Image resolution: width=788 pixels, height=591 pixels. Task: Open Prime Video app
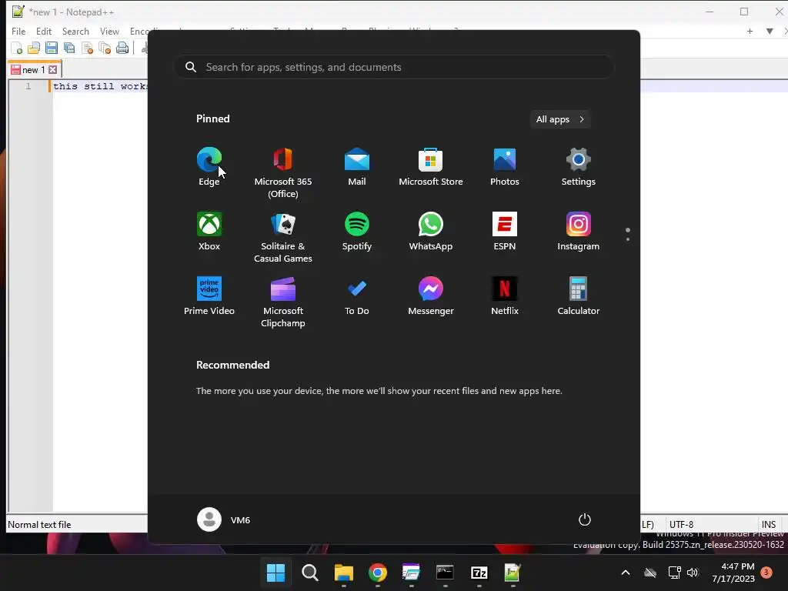209,296
